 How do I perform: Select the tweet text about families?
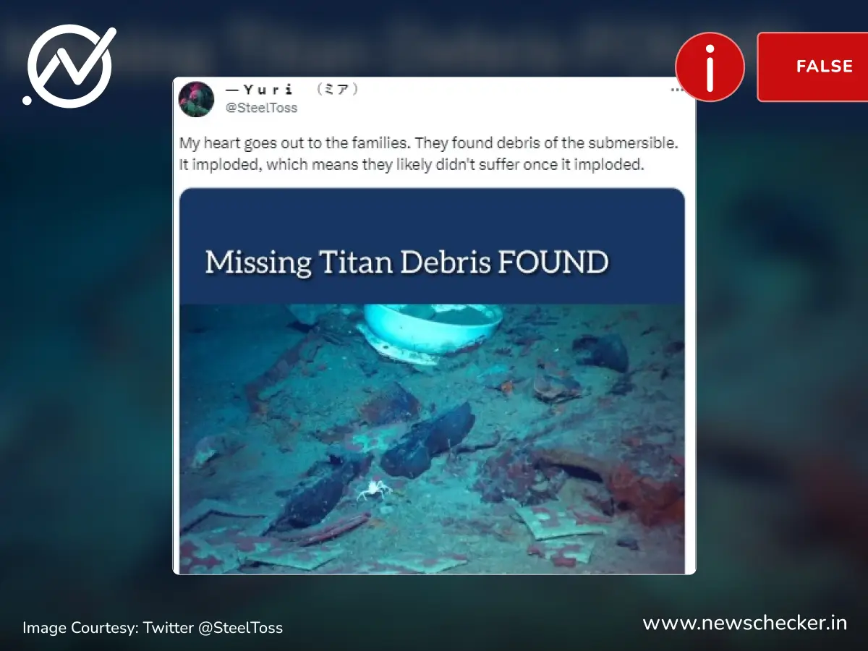(428, 154)
